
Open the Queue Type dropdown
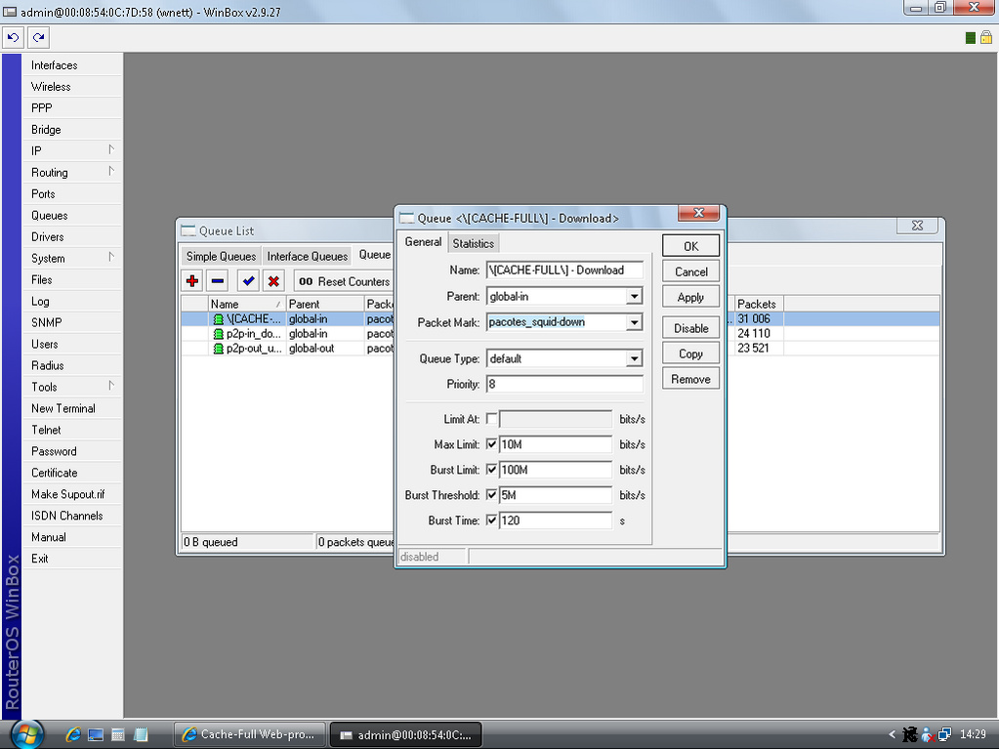[x=634, y=358]
